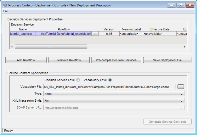Click the Version Label unavailable cell
Image resolution: width=197 pixels, height=135 pixels.
(x=131, y=34)
